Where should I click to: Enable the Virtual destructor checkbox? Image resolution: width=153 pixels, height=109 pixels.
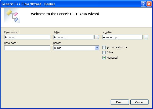click(104, 47)
